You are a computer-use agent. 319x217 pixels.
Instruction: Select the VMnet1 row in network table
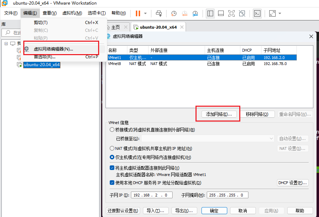202,58
